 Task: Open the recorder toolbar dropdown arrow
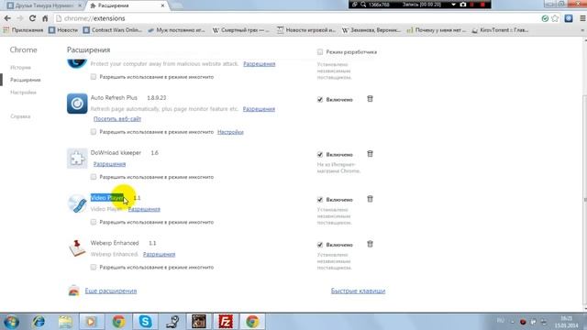453,5
